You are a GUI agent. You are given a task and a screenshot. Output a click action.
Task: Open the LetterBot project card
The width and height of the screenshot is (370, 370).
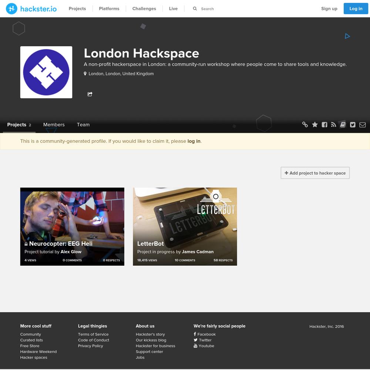click(185, 226)
